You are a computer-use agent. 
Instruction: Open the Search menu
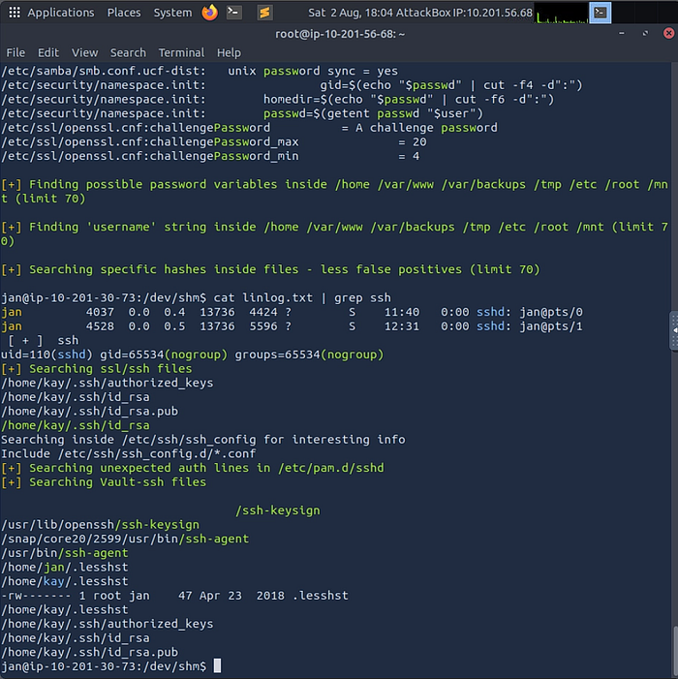(x=128, y=53)
